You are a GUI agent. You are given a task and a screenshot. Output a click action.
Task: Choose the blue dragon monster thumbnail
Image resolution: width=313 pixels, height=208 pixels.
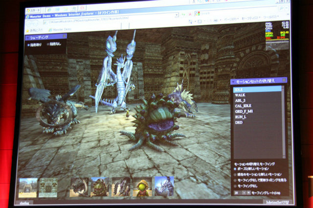(x=164, y=187)
